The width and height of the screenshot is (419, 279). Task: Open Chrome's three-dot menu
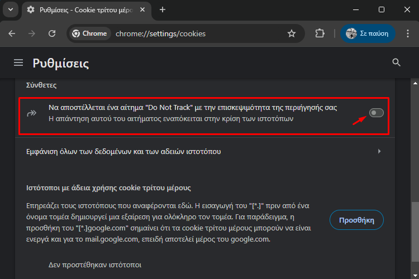tap(407, 33)
